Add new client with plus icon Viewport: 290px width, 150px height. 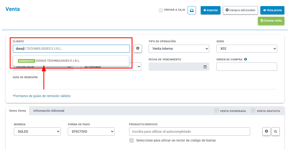[138, 48]
